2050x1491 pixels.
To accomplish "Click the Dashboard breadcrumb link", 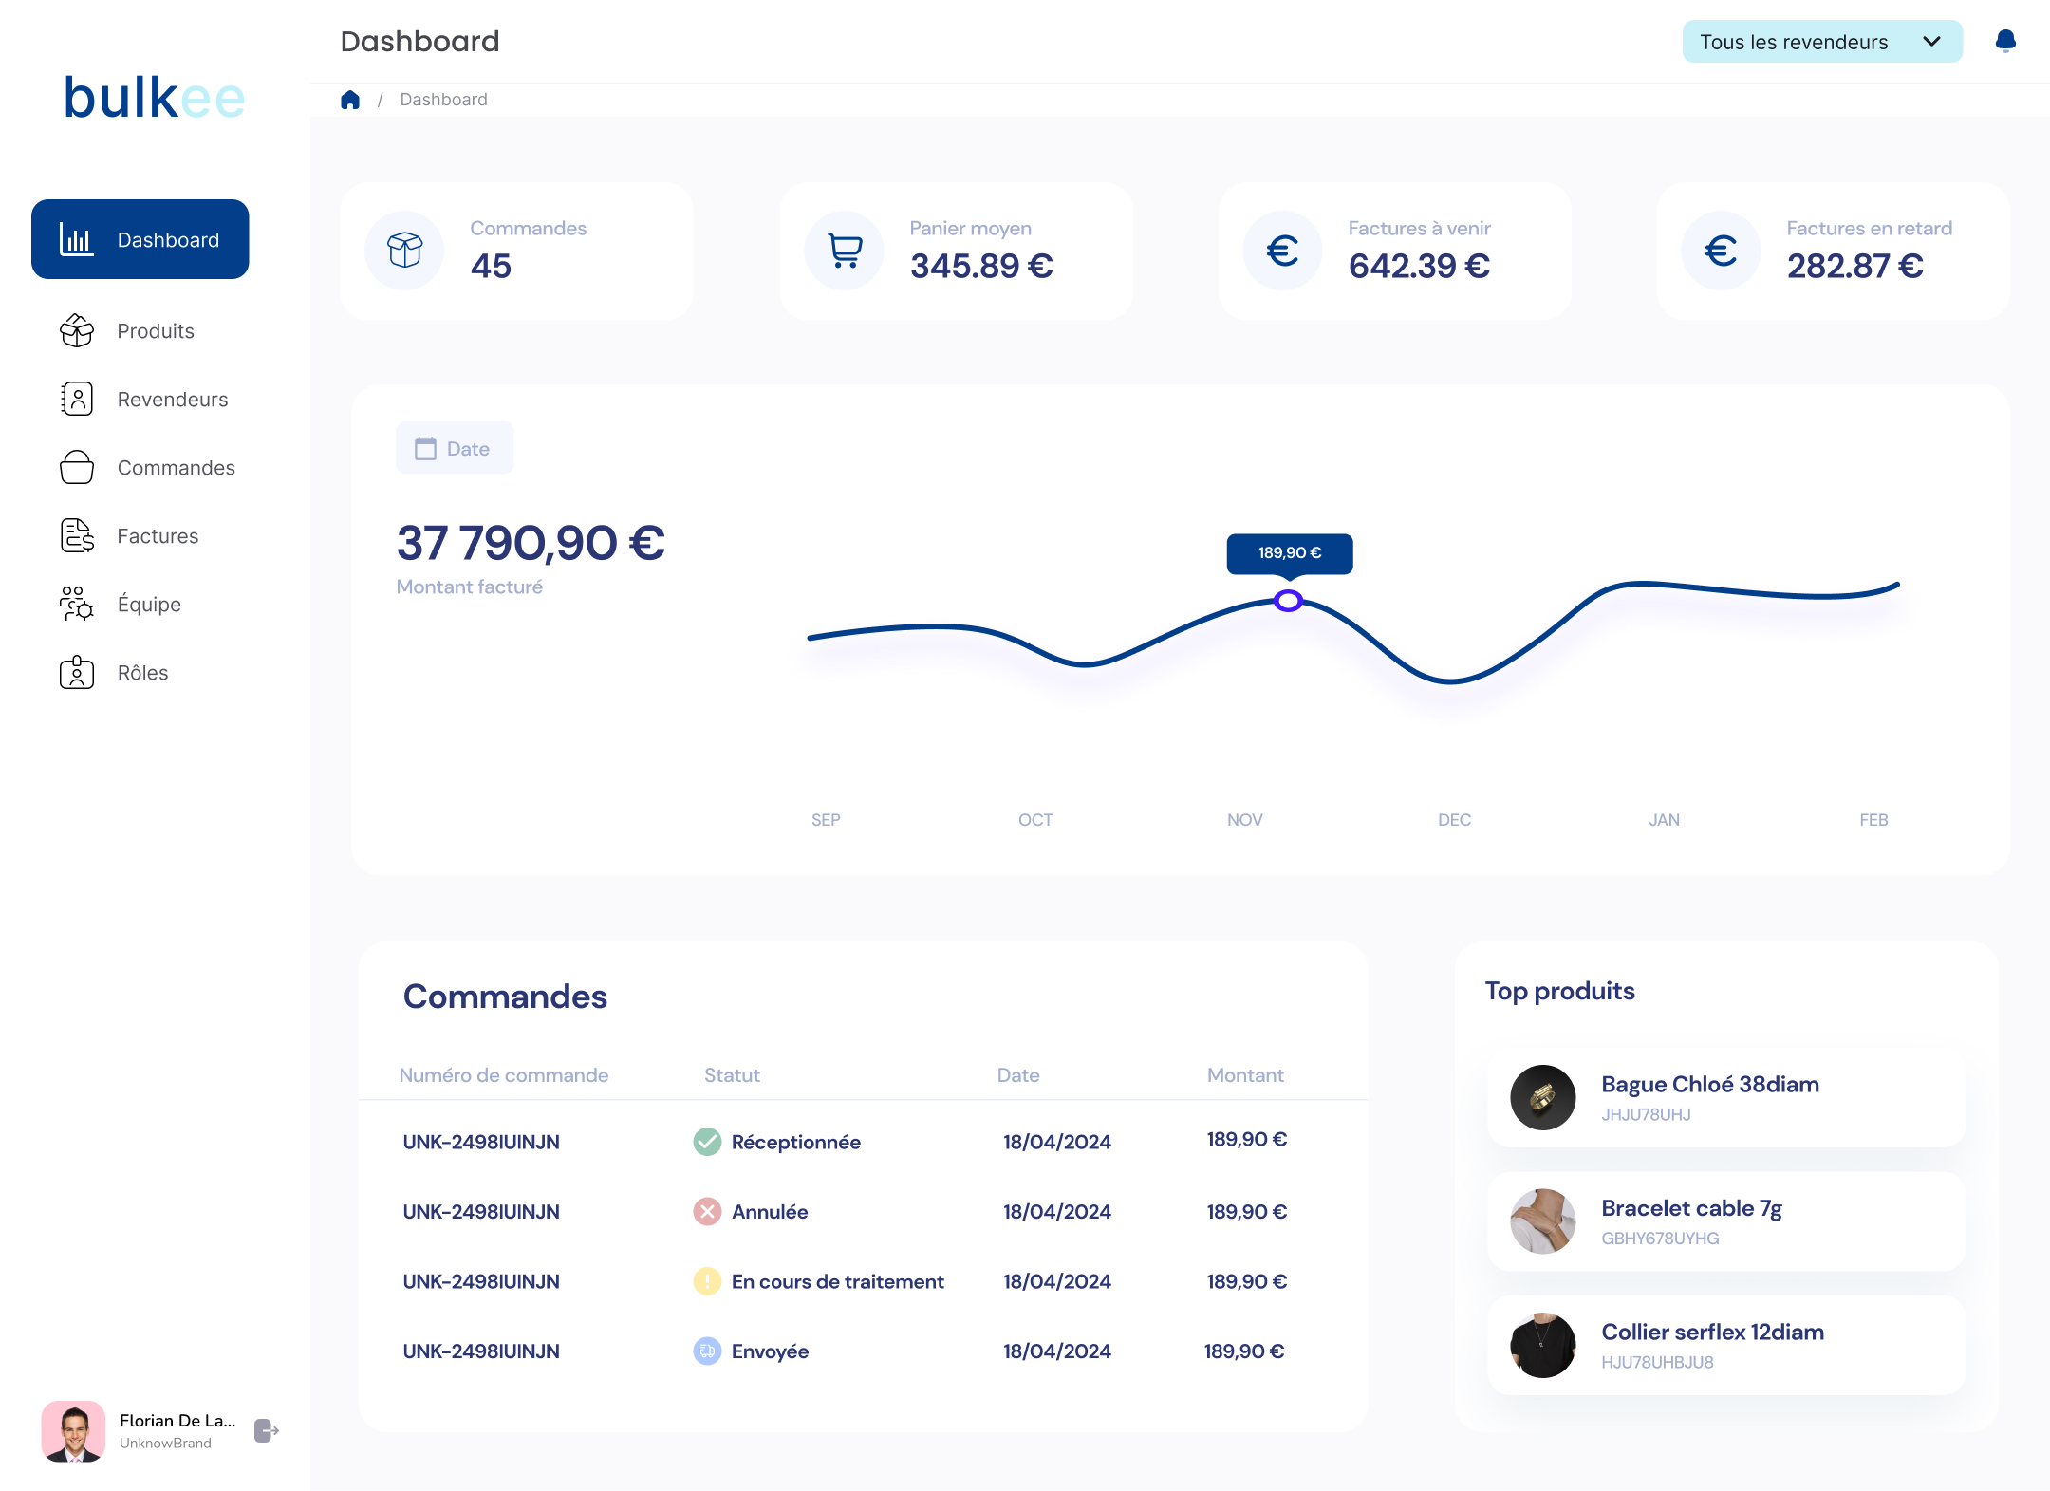I will coord(443,100).
